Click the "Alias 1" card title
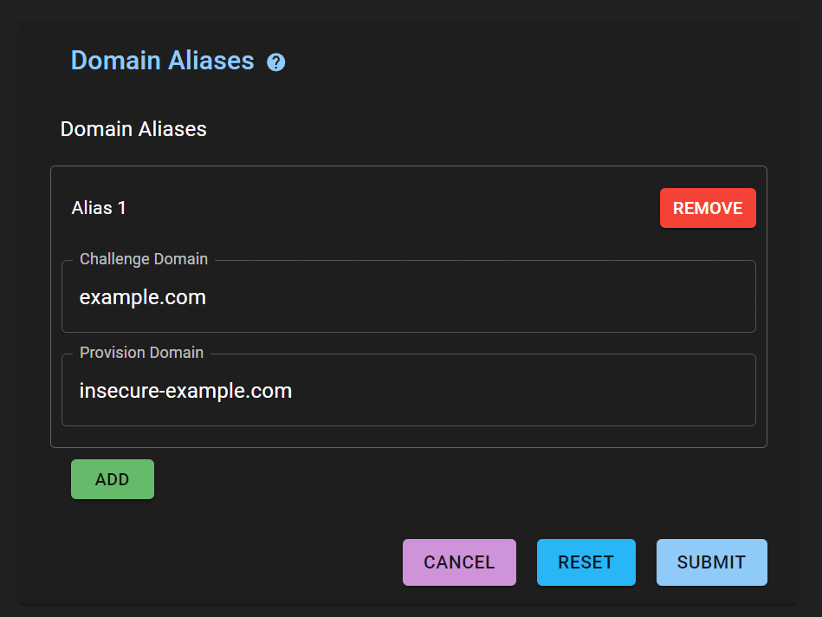 [99, 208]
